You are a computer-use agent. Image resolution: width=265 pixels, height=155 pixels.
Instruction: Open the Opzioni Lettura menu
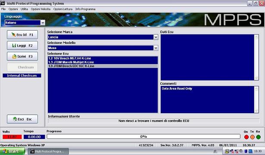coord(63,9)
